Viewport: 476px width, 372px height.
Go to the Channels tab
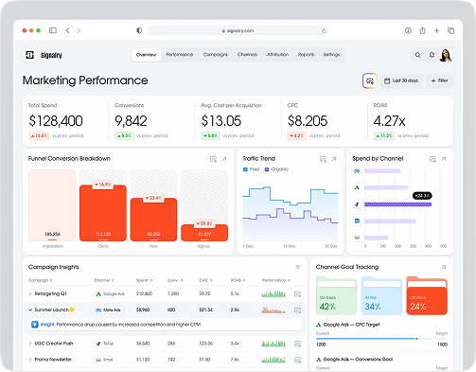pos(247,55)
